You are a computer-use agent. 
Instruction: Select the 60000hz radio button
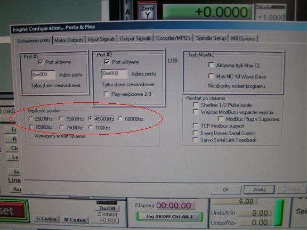pos(120,118)
